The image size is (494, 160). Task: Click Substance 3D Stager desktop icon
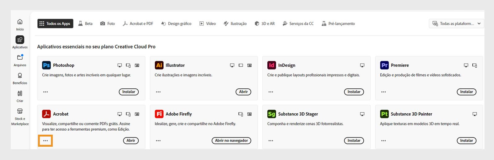(x=362, y=114)
